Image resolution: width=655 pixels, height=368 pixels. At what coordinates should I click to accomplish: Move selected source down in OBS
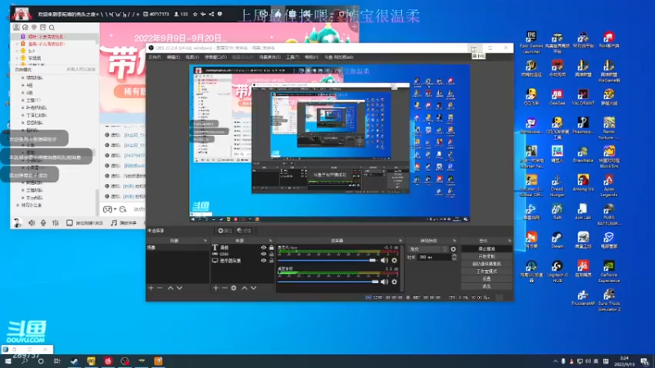[254, 288]
